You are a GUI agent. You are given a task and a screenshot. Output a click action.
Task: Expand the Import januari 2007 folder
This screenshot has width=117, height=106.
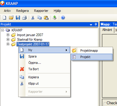pyautogui.click(x=8, y=35)
